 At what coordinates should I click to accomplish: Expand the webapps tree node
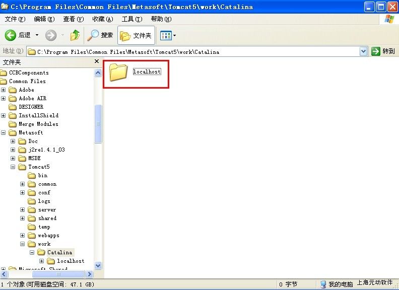pos(23,236)
